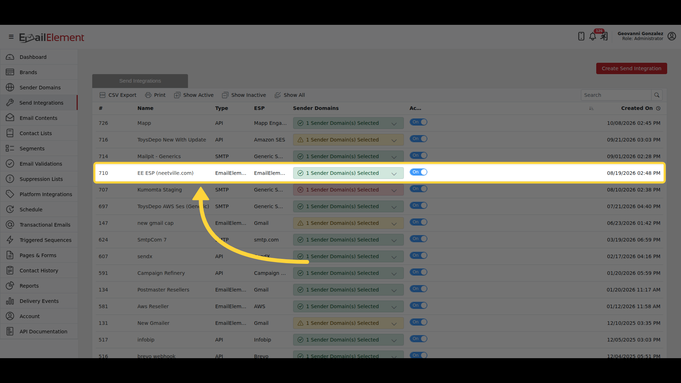Go to Platform Integrations in sidebar
Viewport: 681px width, 383px height.
[x=39, y=194]
